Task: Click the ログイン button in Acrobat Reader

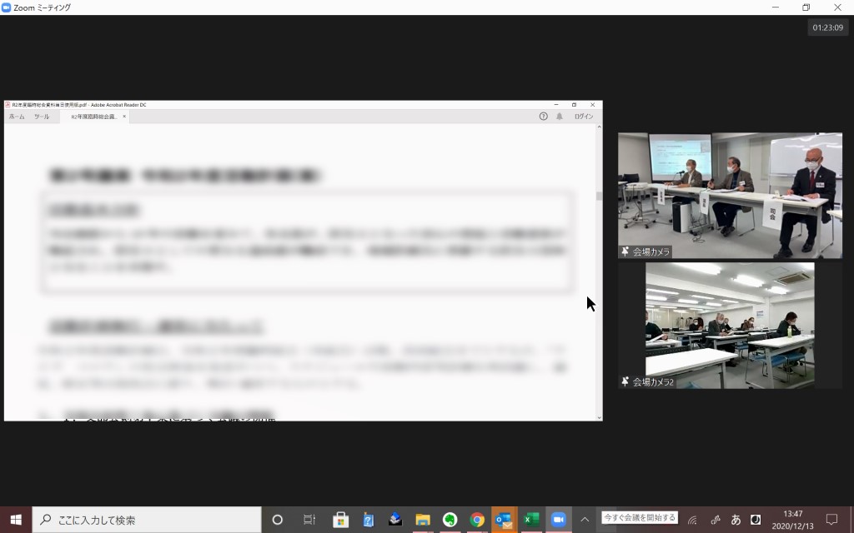Action: pos(584,117)
